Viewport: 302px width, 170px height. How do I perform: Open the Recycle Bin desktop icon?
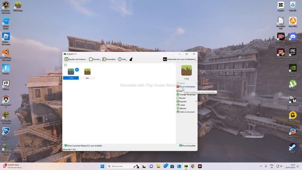pyautogui.click(x=293, y=6)
